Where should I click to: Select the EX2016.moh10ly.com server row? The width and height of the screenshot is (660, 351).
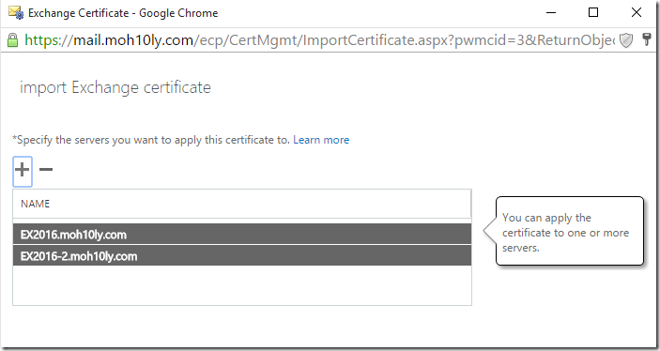(x=242, y=234)
